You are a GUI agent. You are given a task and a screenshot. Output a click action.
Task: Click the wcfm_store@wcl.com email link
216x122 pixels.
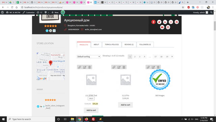[93, 29]
